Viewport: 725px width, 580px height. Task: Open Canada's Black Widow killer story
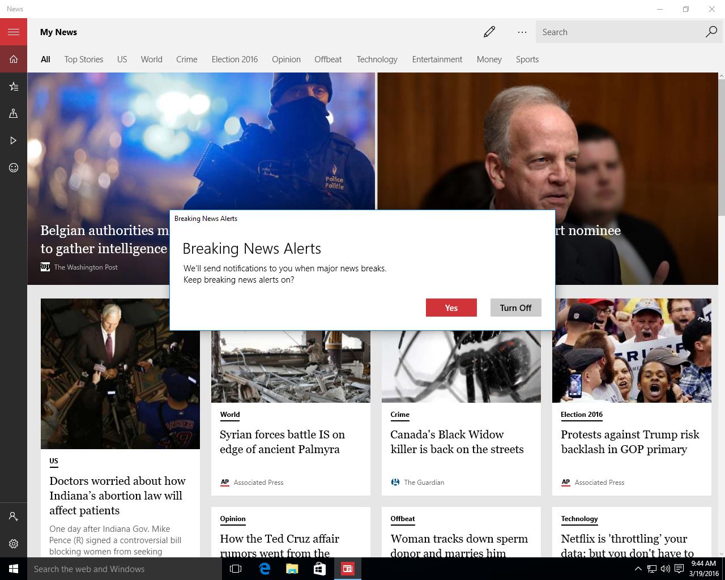coord(457,442)
